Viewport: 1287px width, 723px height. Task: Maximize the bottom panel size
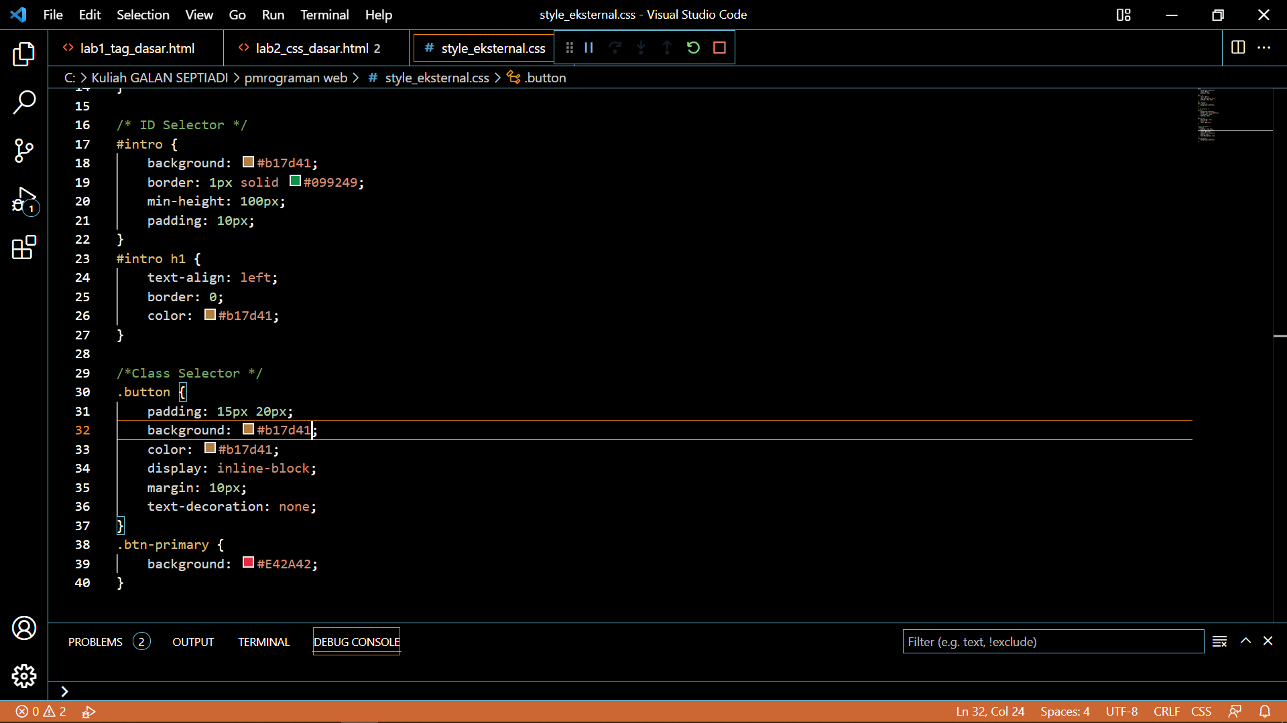1245,641
